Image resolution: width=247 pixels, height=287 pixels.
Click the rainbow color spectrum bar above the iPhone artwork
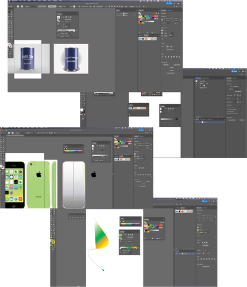pos(73,151)
